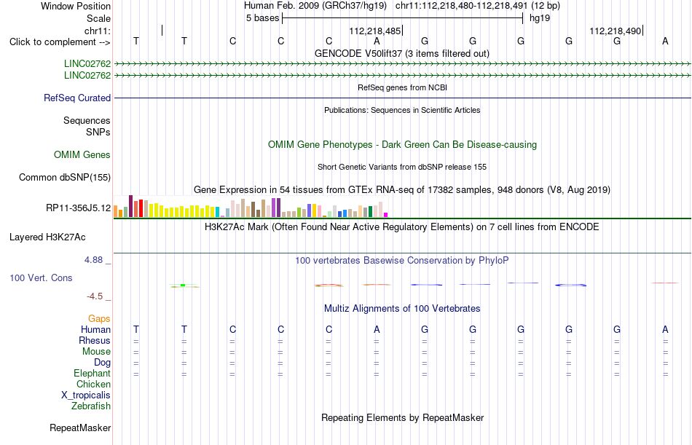Click the magenta bar at the chart's end
Viewport: 692px width, 445px height.
386,215
